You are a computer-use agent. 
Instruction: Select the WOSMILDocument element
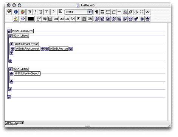(22, 31)
